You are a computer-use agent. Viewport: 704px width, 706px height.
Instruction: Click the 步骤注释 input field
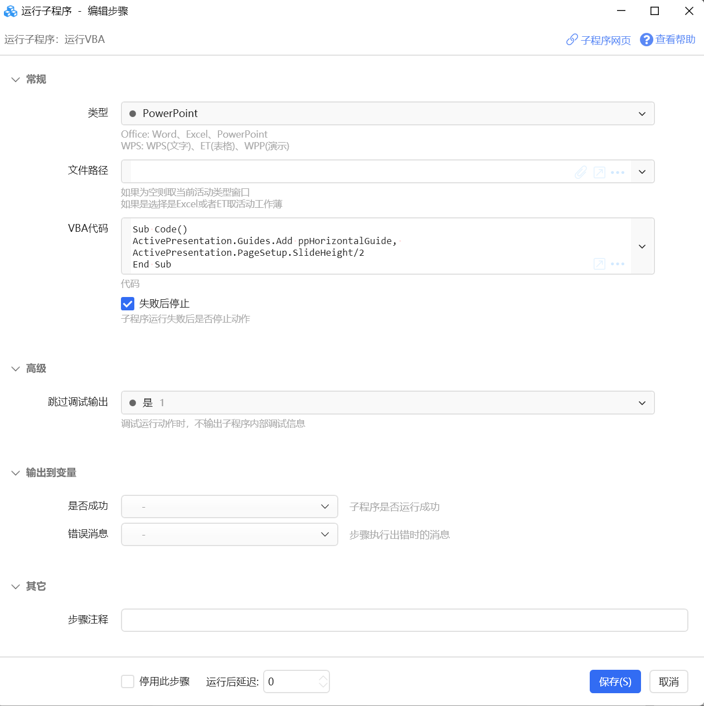tap(405, 620)
